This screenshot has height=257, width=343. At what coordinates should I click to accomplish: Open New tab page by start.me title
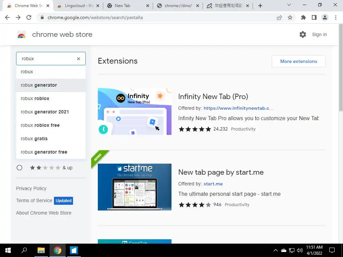point(221,172)
